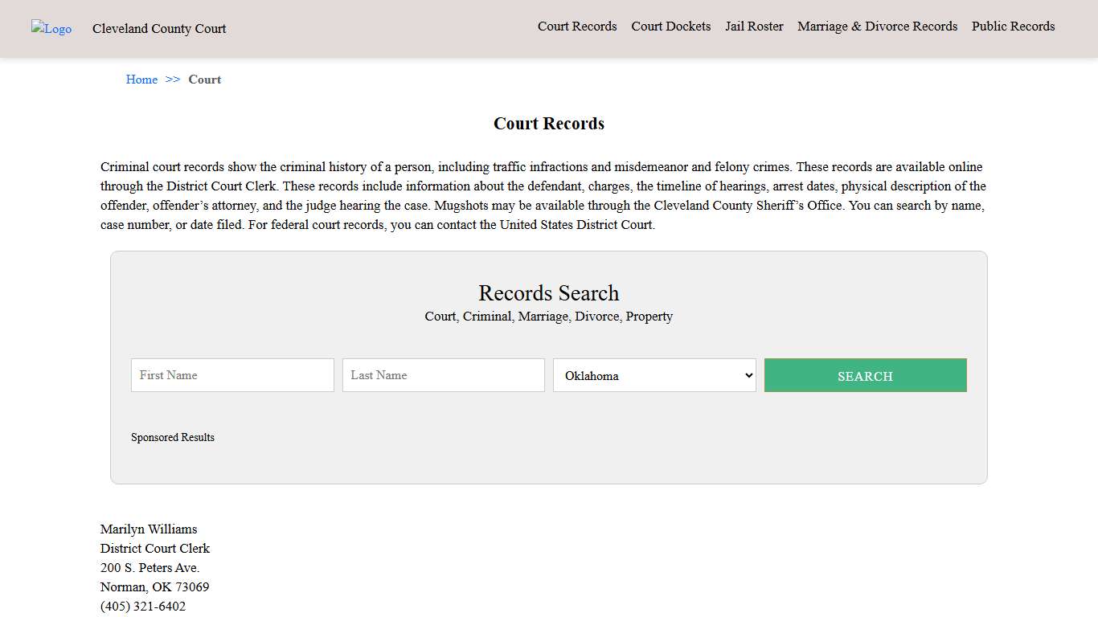
Task: Click inside the First Name field
Action: (x=231, y=375)
